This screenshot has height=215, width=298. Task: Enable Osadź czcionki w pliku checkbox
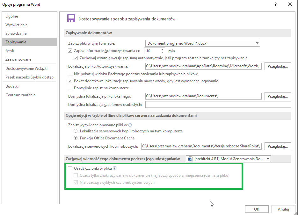pos(70,168)
